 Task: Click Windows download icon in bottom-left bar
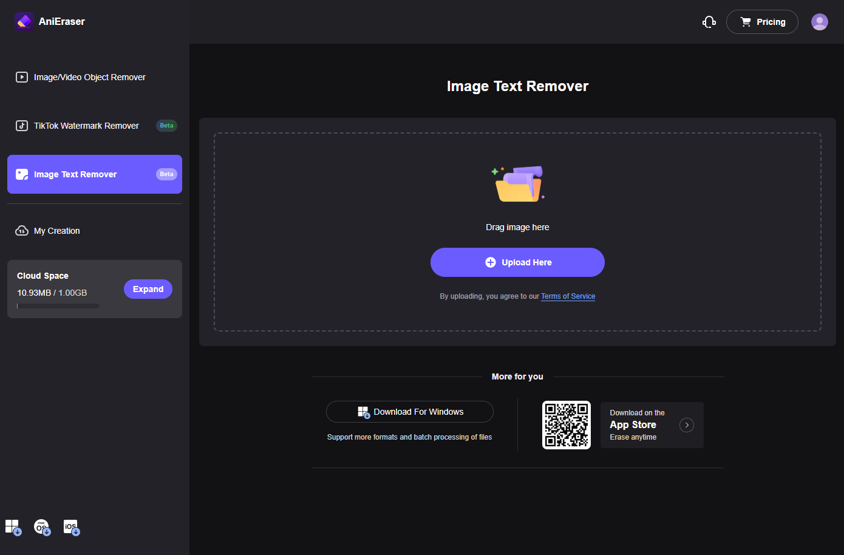point(13,527)
